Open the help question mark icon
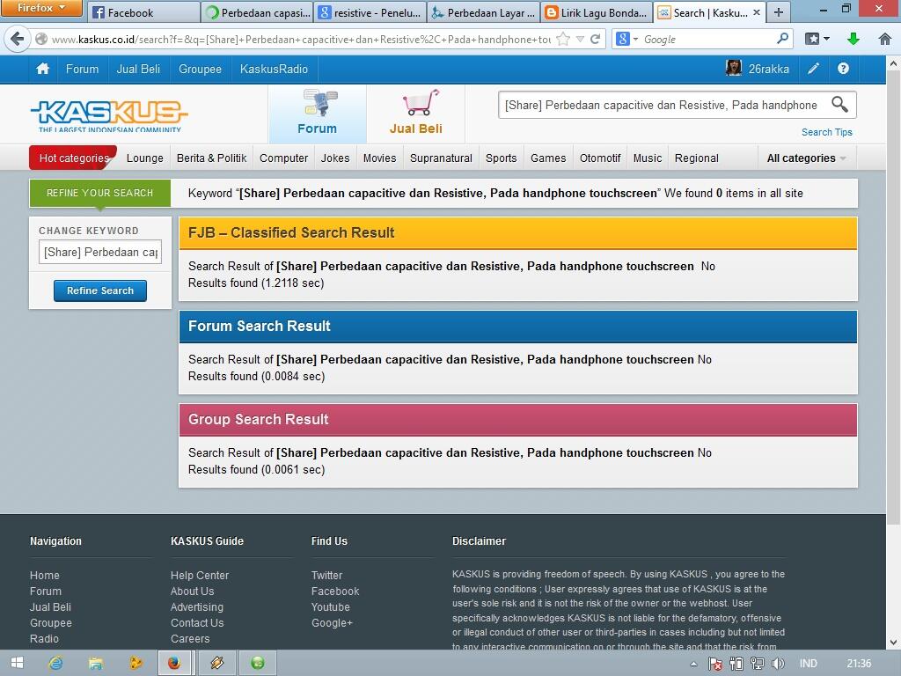Screen dimensions: 901x676 843,69
